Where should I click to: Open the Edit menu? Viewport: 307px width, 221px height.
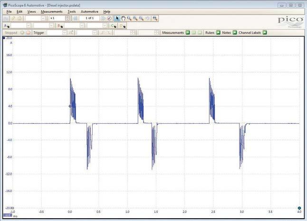(x=19, y=12)
